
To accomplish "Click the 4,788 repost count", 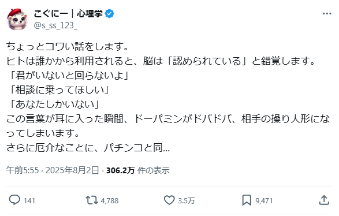I will pyautogui.click(x=110, y=200).
